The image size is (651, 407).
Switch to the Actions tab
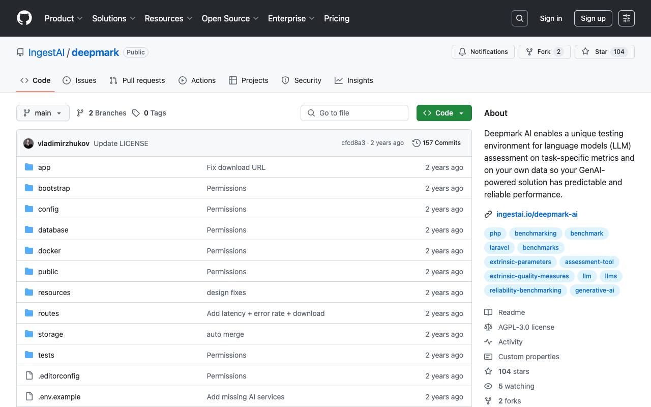point(197,80)
